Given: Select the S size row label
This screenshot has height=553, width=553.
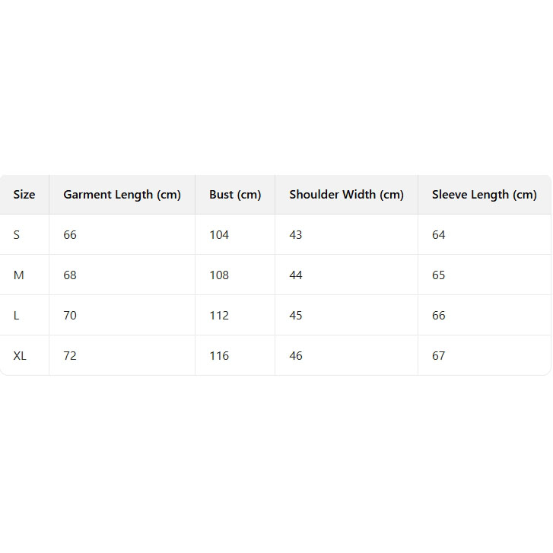Looking at the screenshot, I should point(17,235).
